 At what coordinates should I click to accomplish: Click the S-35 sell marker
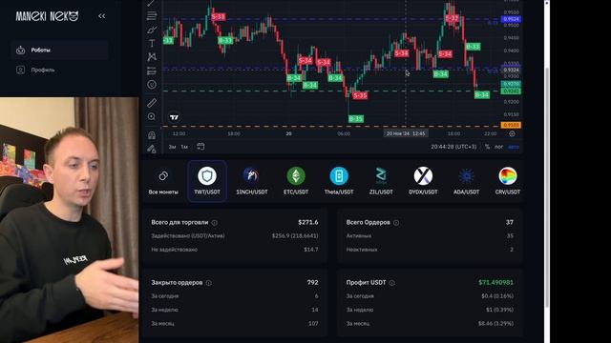(360, 95)
